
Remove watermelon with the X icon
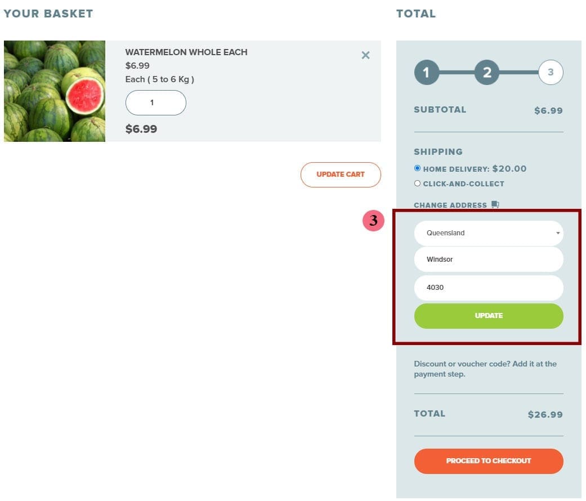365,55
